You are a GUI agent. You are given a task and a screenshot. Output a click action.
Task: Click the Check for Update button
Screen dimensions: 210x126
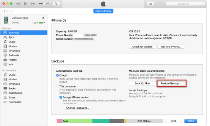[x=142, y=47]
